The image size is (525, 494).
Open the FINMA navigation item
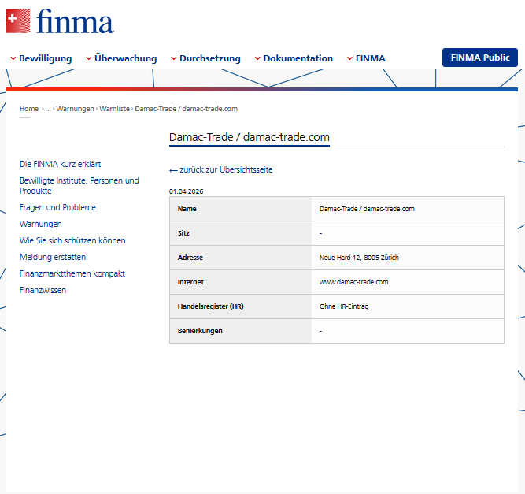click(370, 58)
